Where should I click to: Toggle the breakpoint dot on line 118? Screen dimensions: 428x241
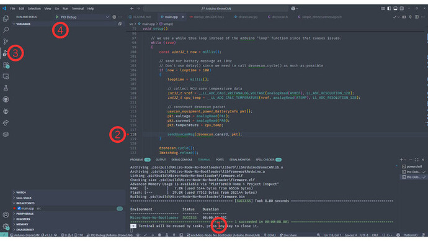click(x=128, y=134)
